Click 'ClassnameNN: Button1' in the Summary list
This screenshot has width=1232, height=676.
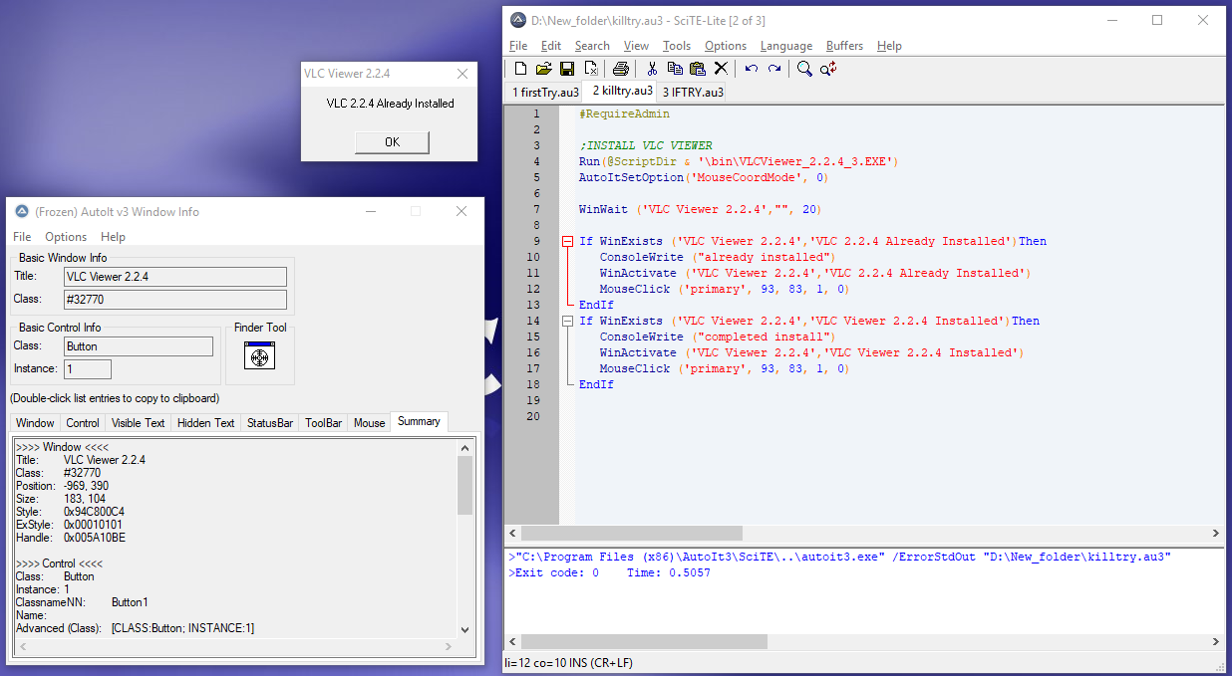click(82, 602)
